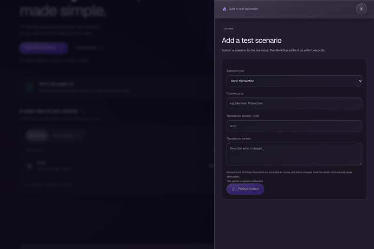374x249 pixels.
Task: Click the 'Add a test scenario' heading
Action: pos(251,40)
